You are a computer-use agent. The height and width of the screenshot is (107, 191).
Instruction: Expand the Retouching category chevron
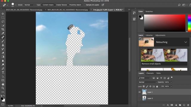pyautogui.click(x=186, y=42)
